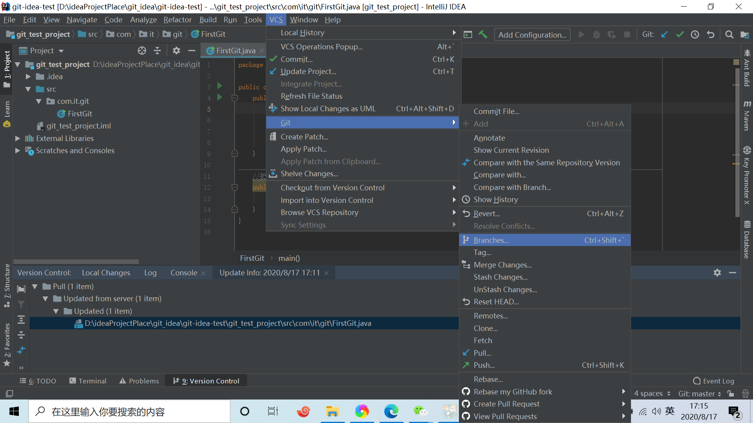
Task: Open the Problems tool window button
Action: pos(139,381)
